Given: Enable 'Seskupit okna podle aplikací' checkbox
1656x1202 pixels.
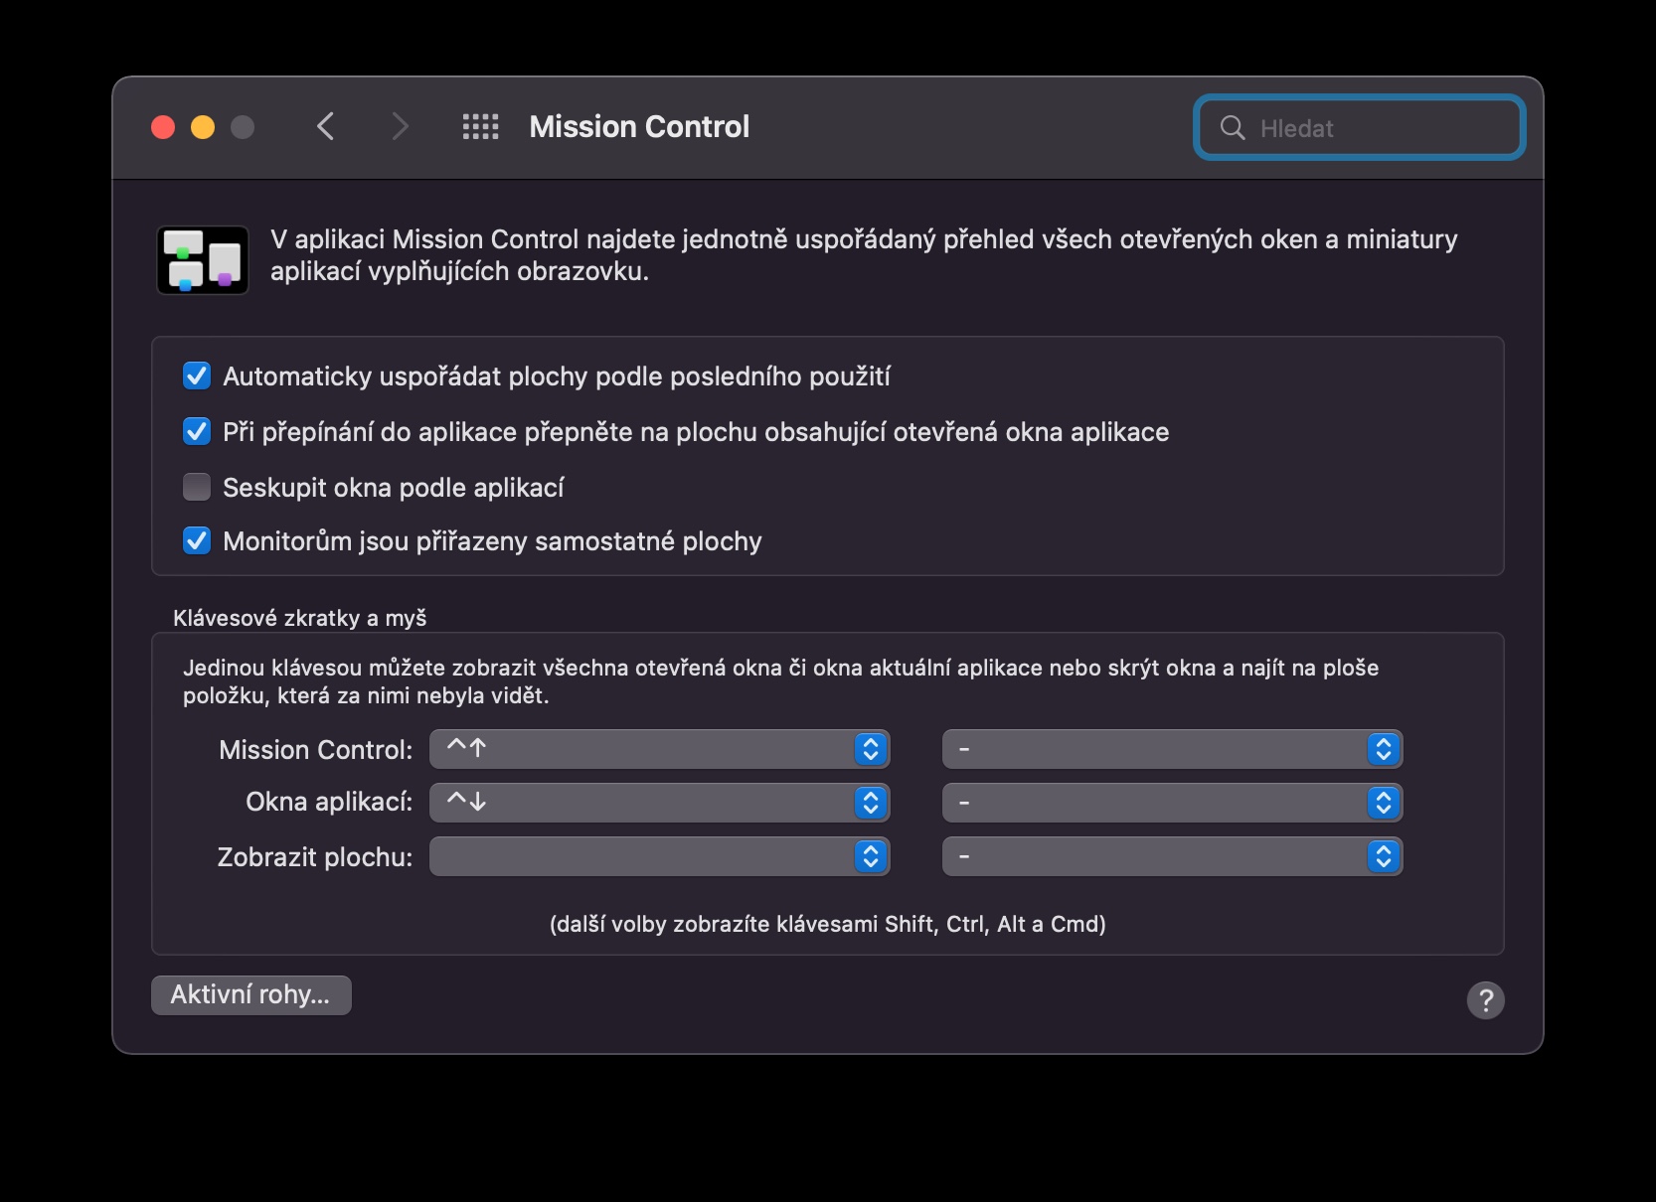Looking at the screenshot, I should [197, 488].
